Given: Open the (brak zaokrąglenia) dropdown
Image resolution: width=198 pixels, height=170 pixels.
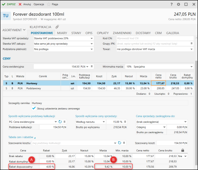Looking at the screenshot, I should [162, 122].
